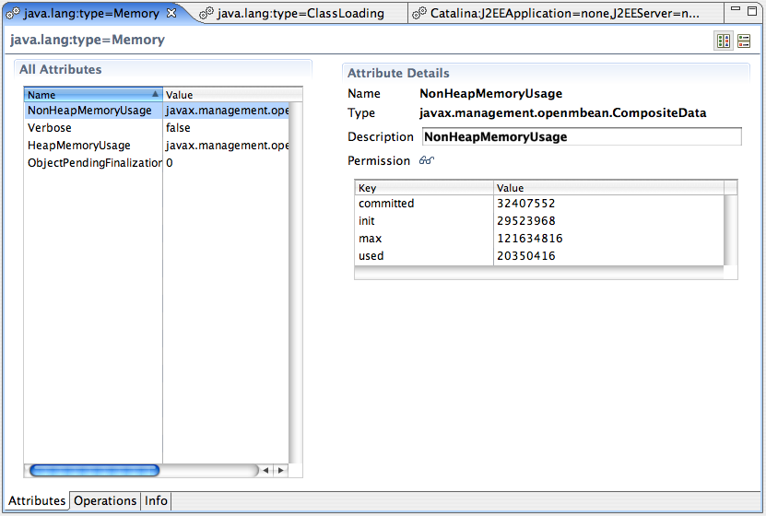Click gear icon on ClassLoading tab
The height and width of the screenshot is (516, 766).
pyautogui.click(x=207, y=13)
